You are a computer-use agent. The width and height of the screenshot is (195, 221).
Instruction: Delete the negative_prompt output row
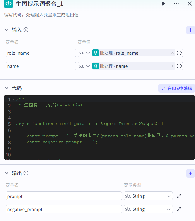(189, 209)
